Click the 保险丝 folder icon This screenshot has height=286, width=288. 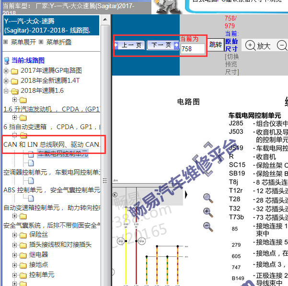coord(23,235)
